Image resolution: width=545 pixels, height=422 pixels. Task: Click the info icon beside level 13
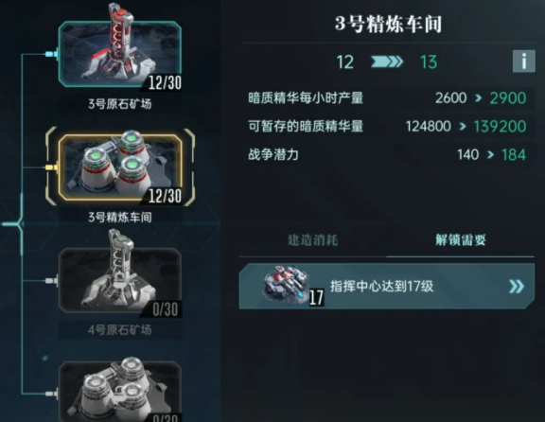[523, 62]
